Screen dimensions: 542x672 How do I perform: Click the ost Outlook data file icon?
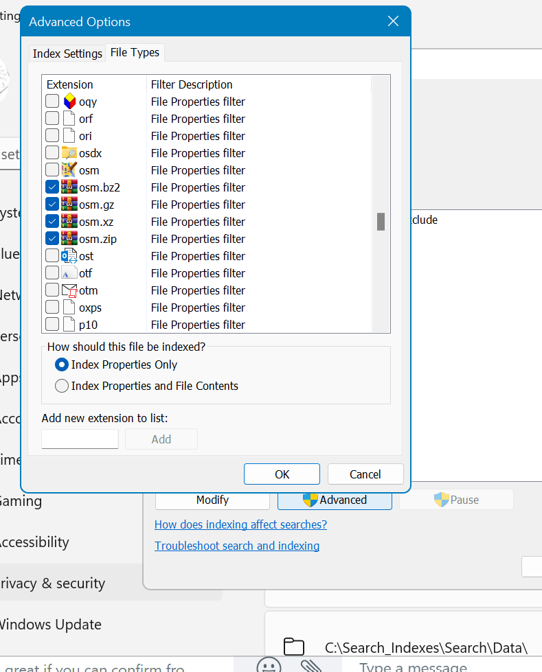click(x=69, y=256)
